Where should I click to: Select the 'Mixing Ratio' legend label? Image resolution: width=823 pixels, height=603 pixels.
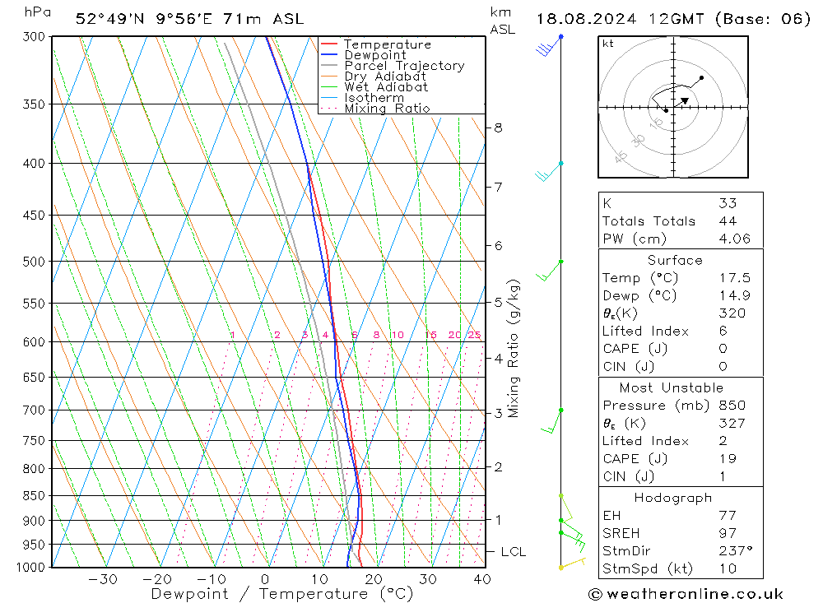[x=387, y=109]
